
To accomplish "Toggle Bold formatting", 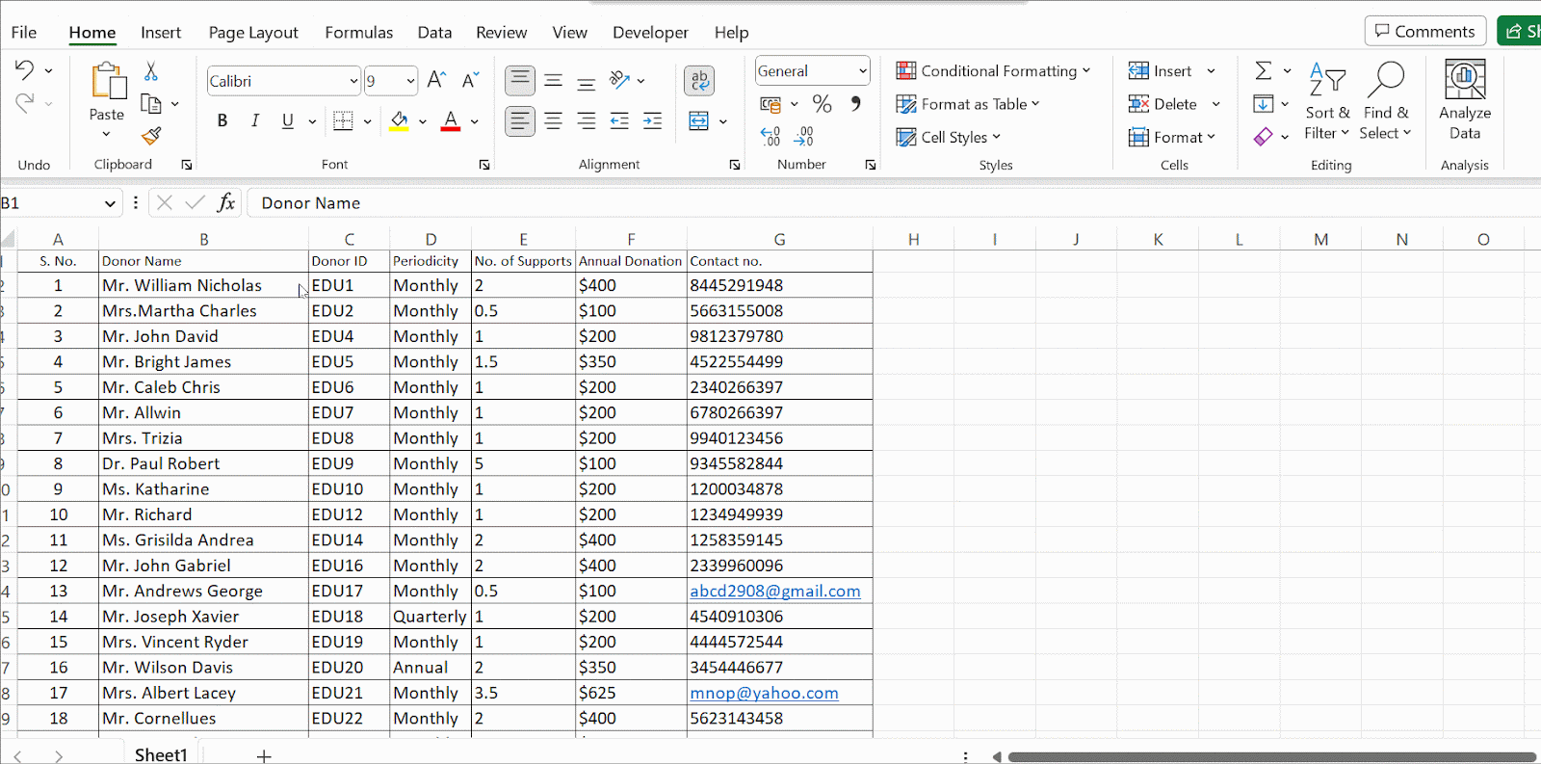I will click(222, 120).
